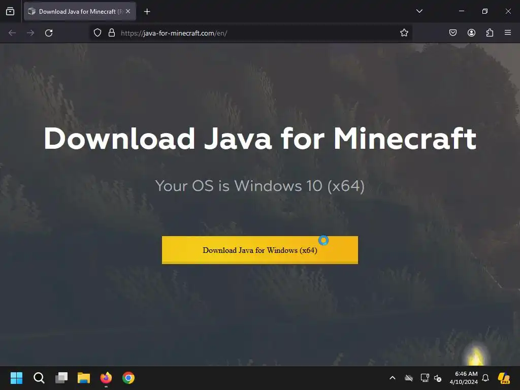This screenshot has width=520, height=390.
Task: Open the Windows Start menu
Action: pyautogui.click(x=16, y=378)
